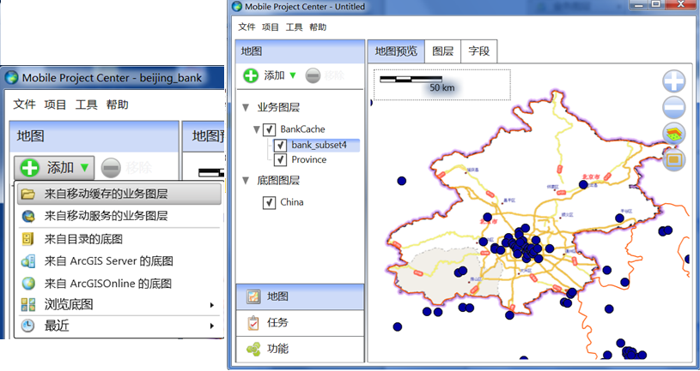Toggle China basemap checkbox
This screenshot has width=700, height=371.
(x=269, y=203)
